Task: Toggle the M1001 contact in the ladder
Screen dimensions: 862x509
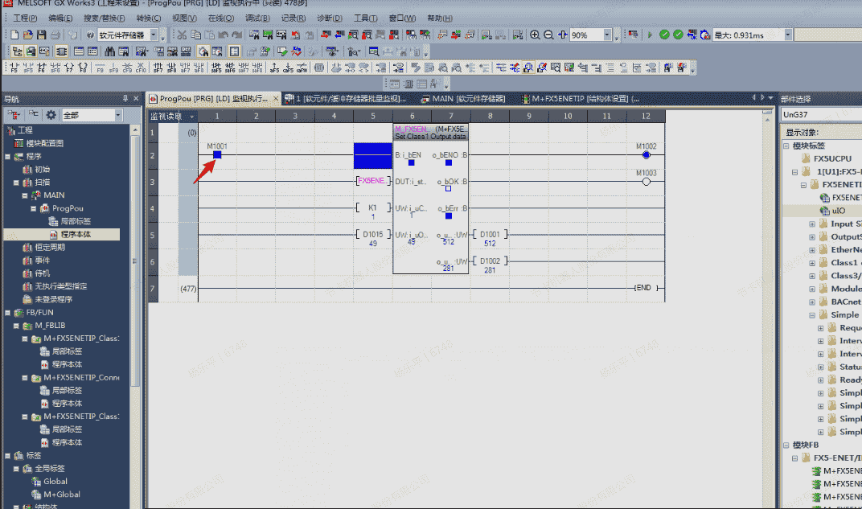Action: pyautogui.click(x=217, y=154)
